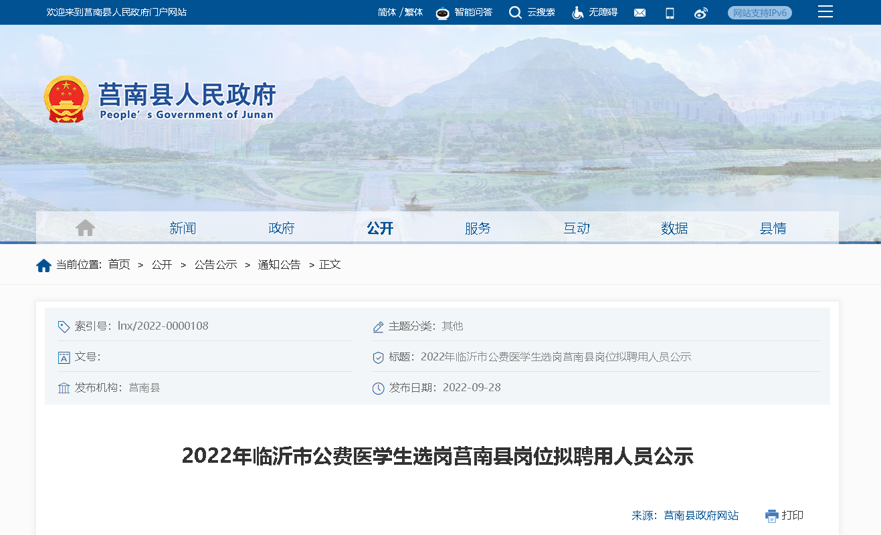
Task: Open the 政府 navigation tab
Action: tap(282, 228)
